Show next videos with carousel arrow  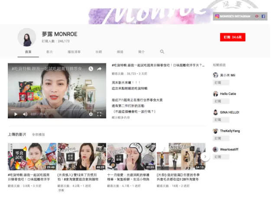[205, 157]
